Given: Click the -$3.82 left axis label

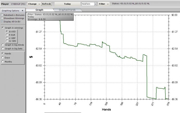Looking at the screenshot, I should click(39, 65).
